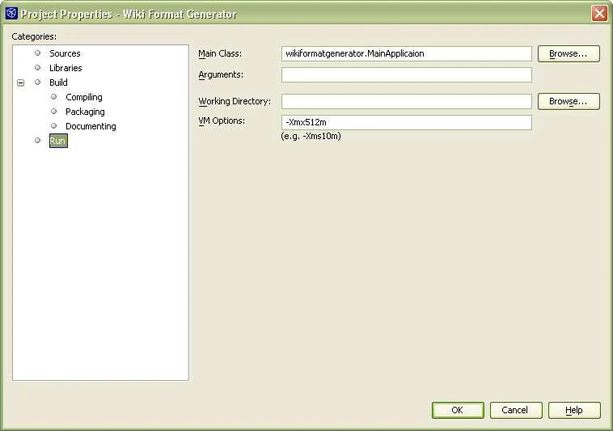Click the VM Options label
Viewport: 613px width, 431px height.
coord(222,120)
